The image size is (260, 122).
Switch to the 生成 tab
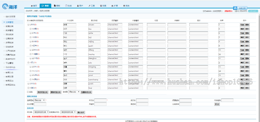[68, 6]
